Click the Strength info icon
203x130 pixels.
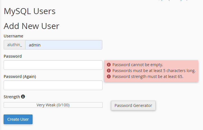coord(23,97)
